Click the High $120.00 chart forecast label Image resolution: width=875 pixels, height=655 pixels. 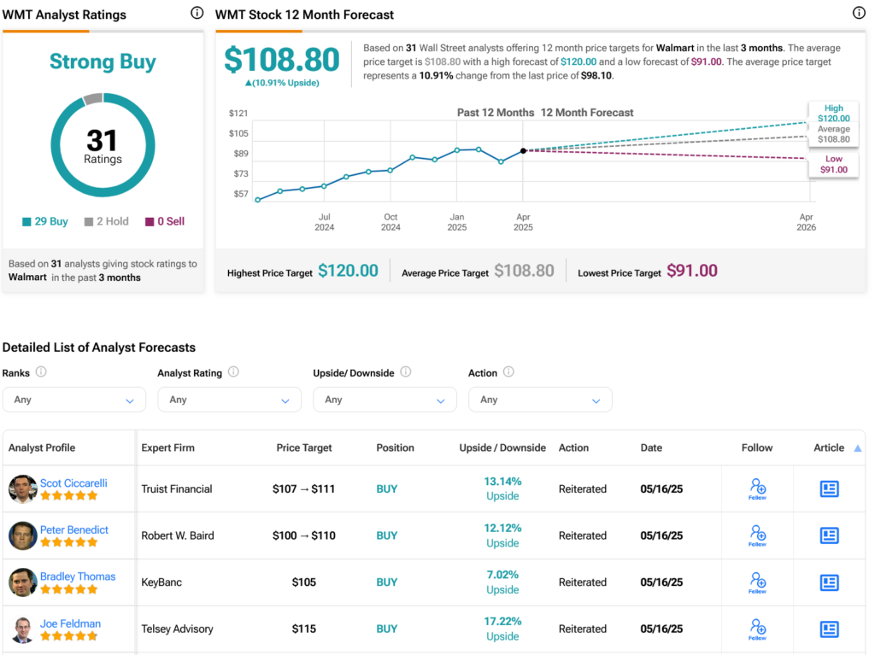834,114
